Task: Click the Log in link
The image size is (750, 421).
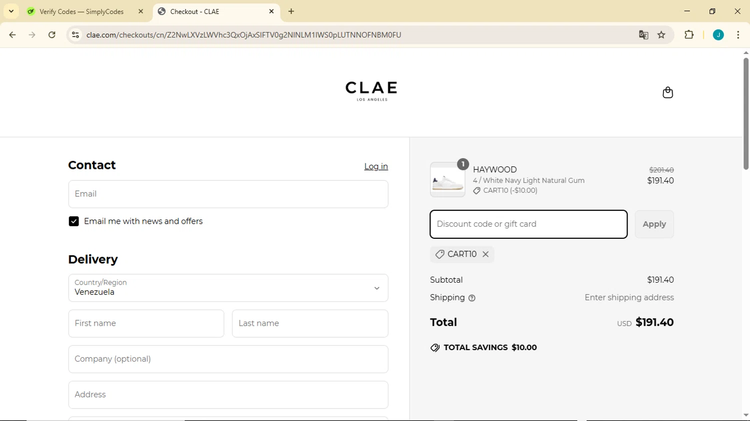Action: click(x=376, y=166)
